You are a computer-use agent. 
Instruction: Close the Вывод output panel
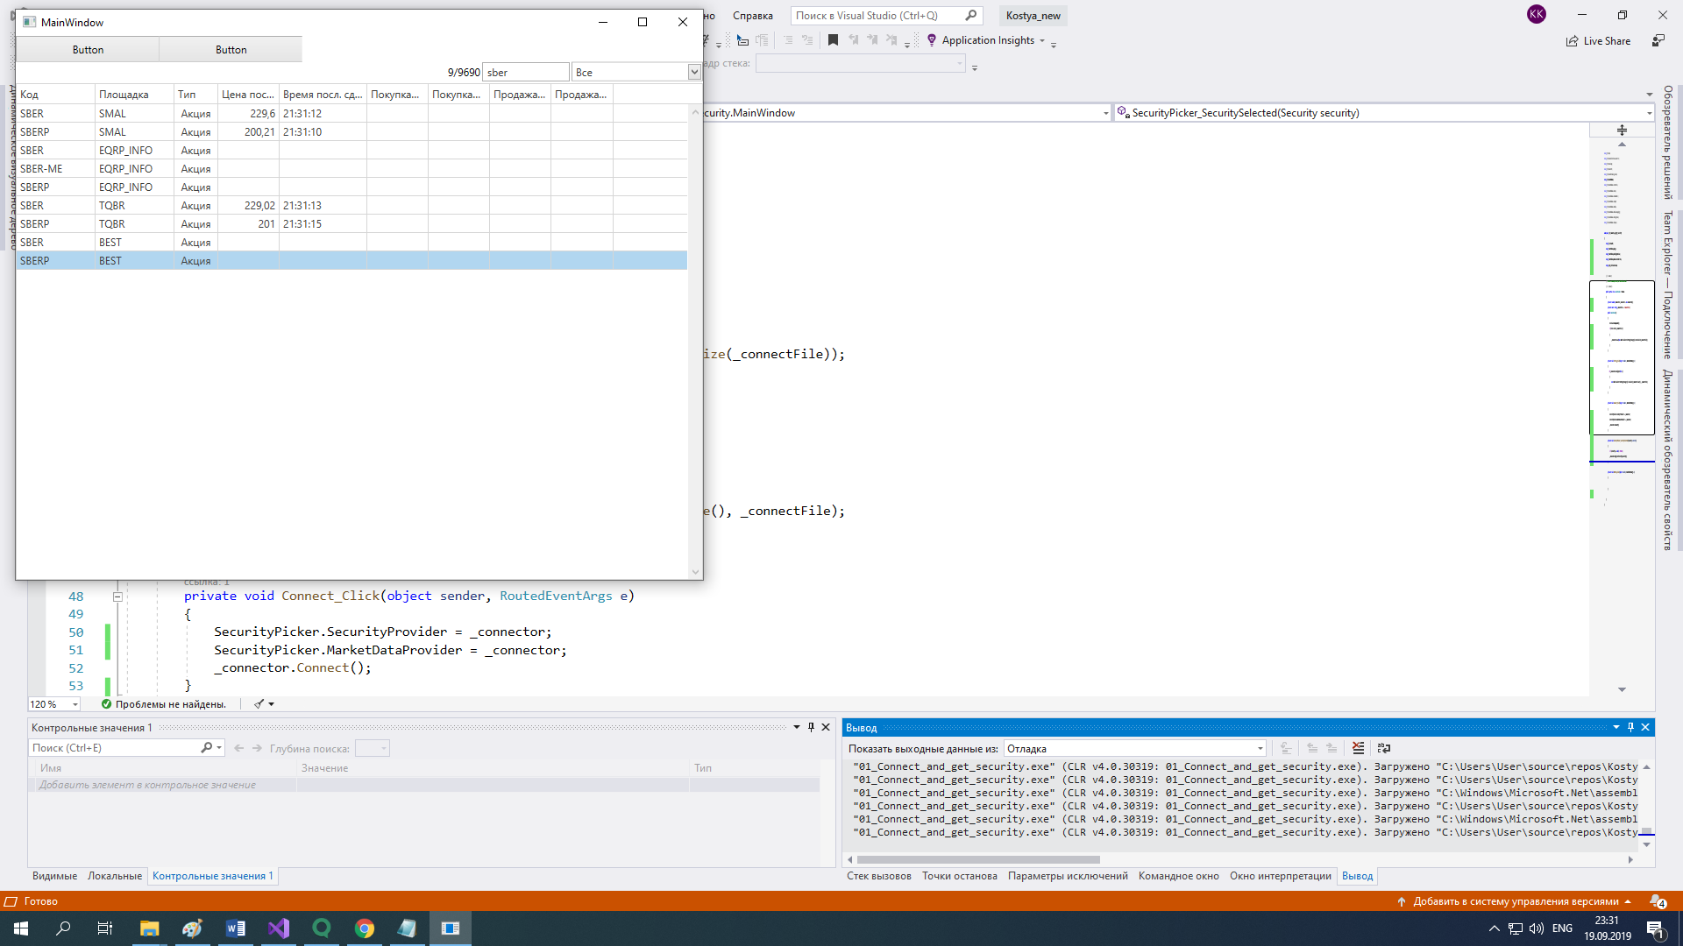click(x=1645, y=727)
